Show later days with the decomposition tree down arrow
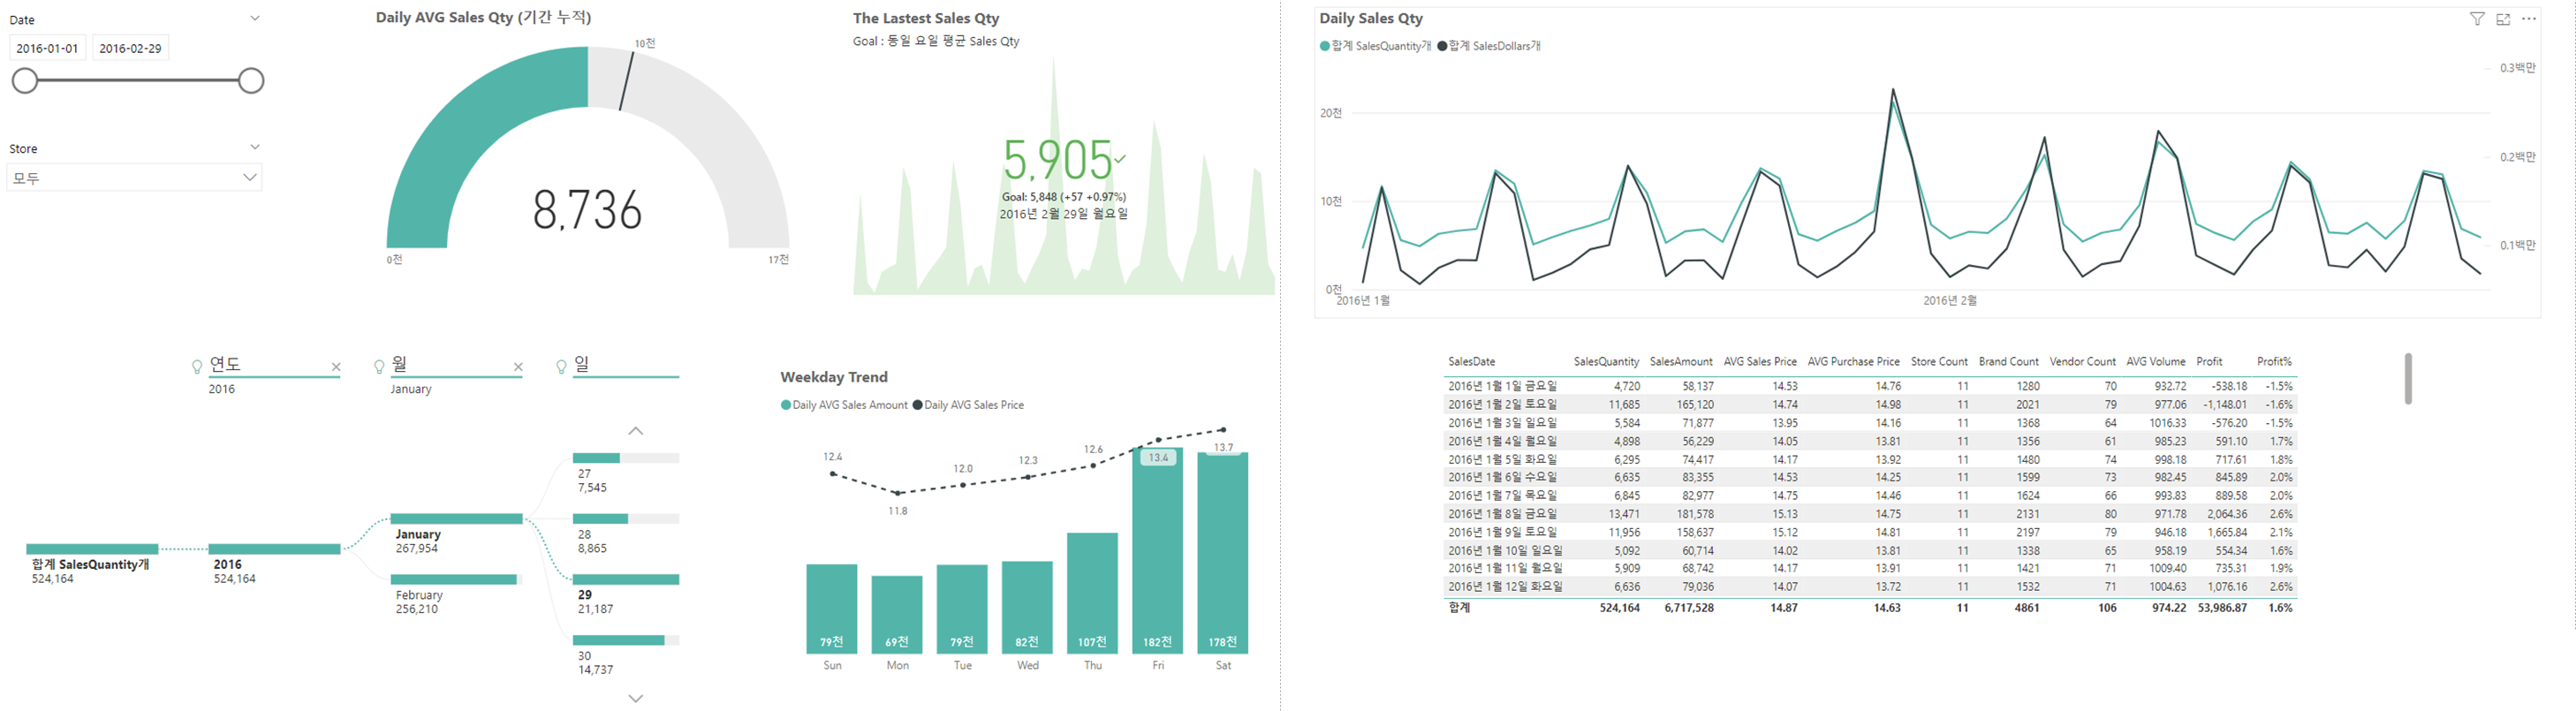This screenshot has width=2576, height=711. 635,698
